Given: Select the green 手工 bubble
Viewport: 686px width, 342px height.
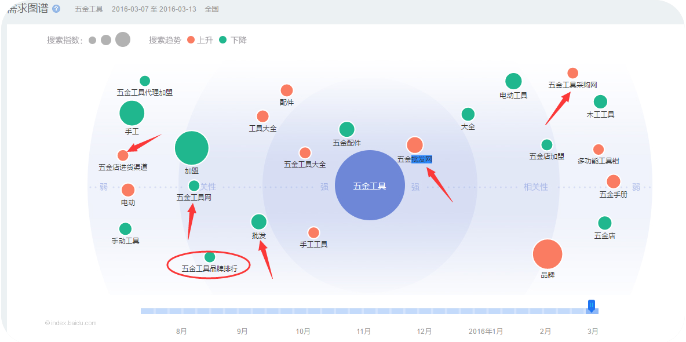Looking at the screenshot, I should (132, 113).
